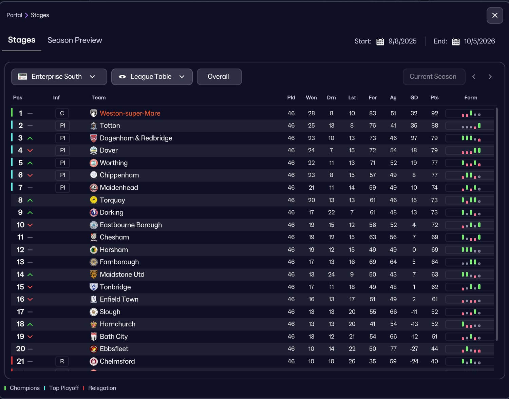Select the Stages tab
This screenshot has width=509, height=399.
(22, 40)
